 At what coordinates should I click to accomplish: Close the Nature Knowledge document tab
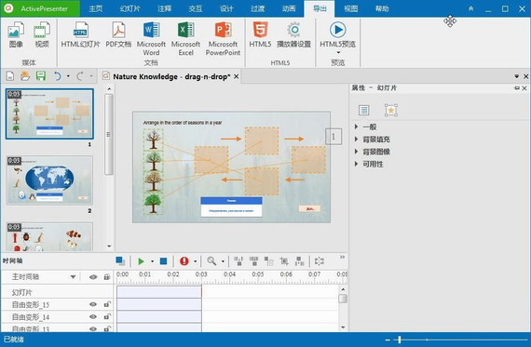pos(237,76)
